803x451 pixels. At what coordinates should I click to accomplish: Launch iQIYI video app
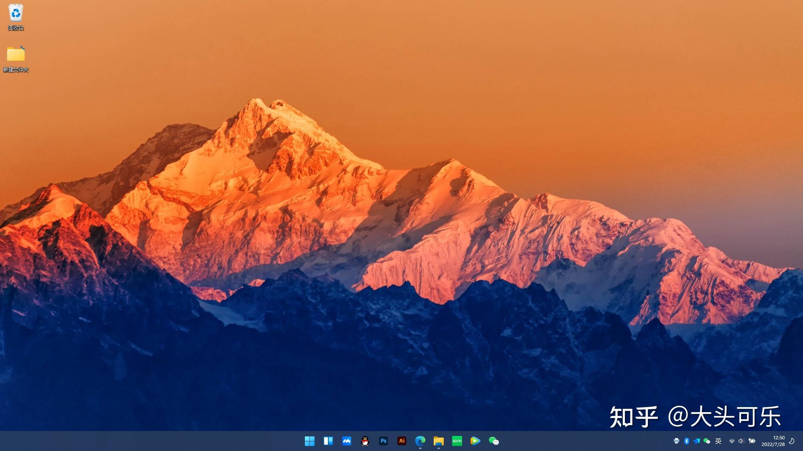click(x=457, y=441)
